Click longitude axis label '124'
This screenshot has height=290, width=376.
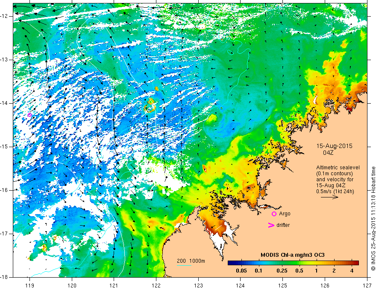241,285
